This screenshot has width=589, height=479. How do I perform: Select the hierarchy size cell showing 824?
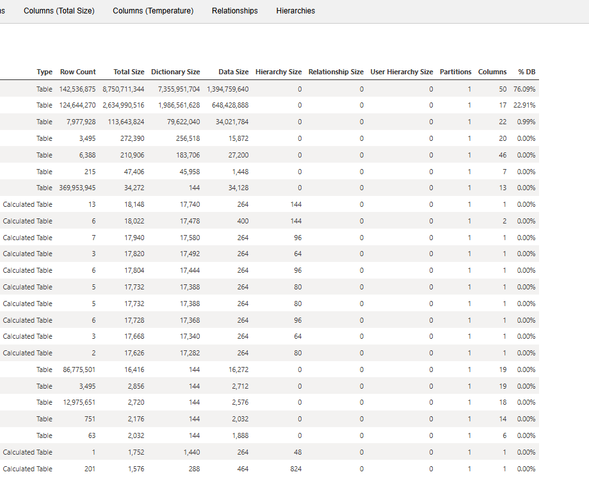(295, 469)
